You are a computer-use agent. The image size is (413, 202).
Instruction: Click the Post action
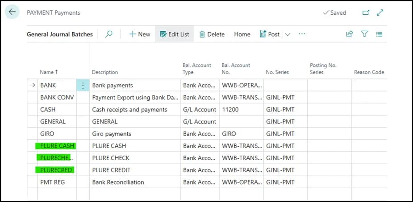coord(269,34)
